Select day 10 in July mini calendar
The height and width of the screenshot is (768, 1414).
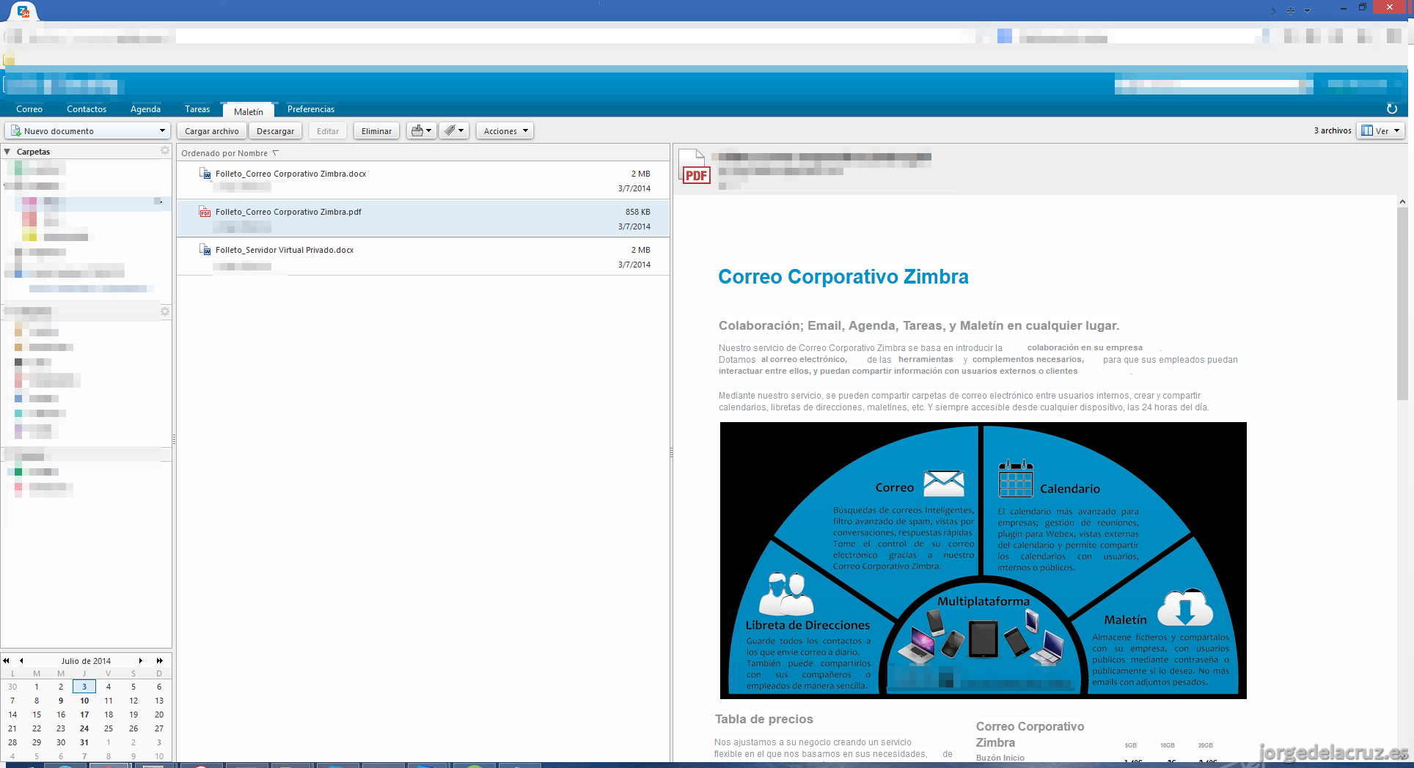pyautogui.click(x=84, y=701)
